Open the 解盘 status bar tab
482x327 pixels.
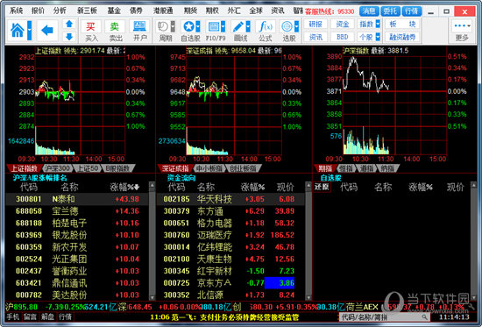coord(47,316)
